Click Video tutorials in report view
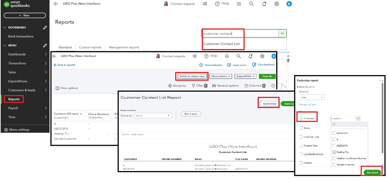Image resolution: width=388 pixels, height=180 pixels. pyautogui.click(x=211, y=65)
